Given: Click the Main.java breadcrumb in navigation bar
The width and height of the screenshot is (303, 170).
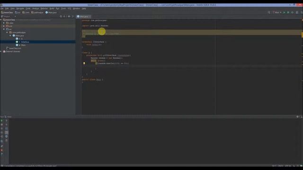Looking at the screenshot, I should point(51,13).
